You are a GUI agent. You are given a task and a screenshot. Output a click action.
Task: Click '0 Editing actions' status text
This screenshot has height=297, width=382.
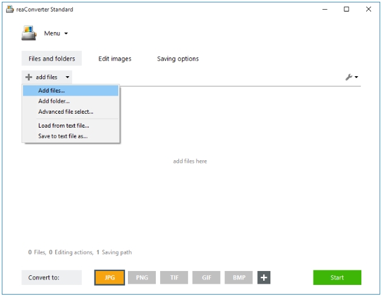click(71, 252)
